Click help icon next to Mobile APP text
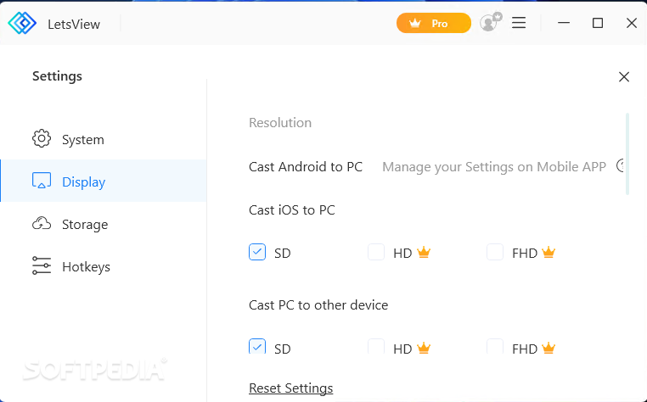This screenshot has height=402, width=647. [x=620, y=165]
